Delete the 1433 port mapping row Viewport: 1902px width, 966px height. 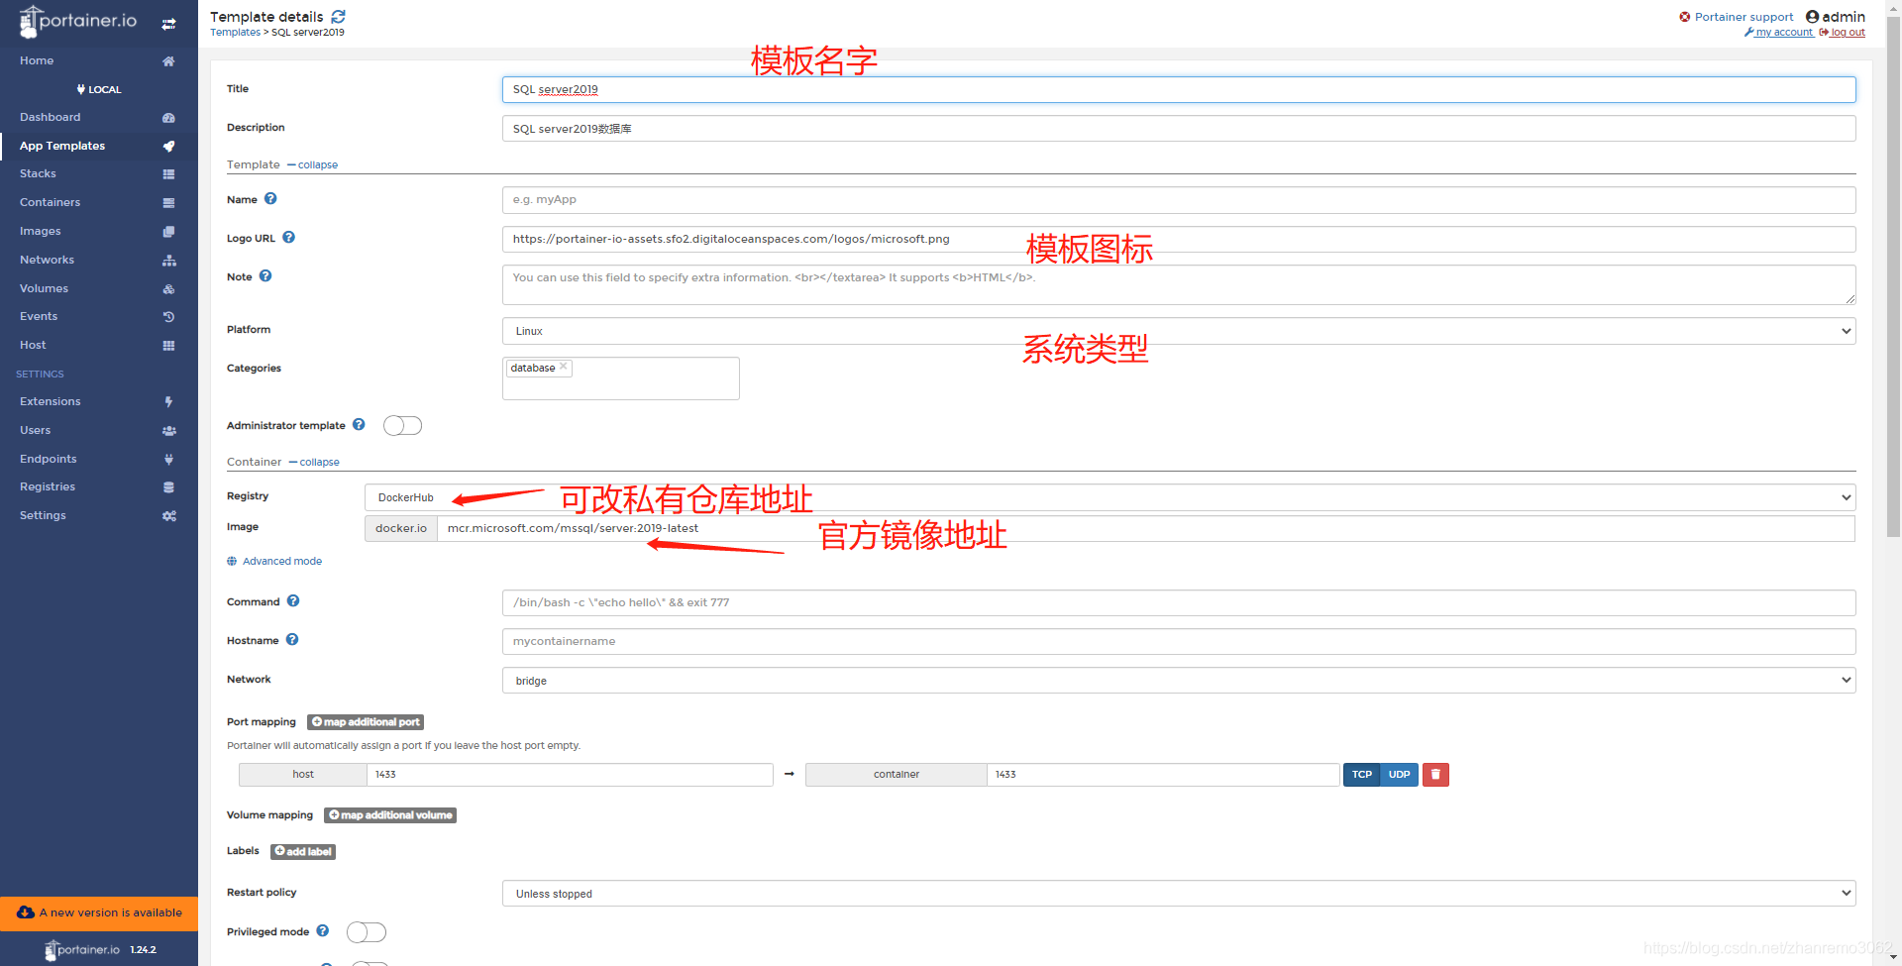tap(1434, 774)
